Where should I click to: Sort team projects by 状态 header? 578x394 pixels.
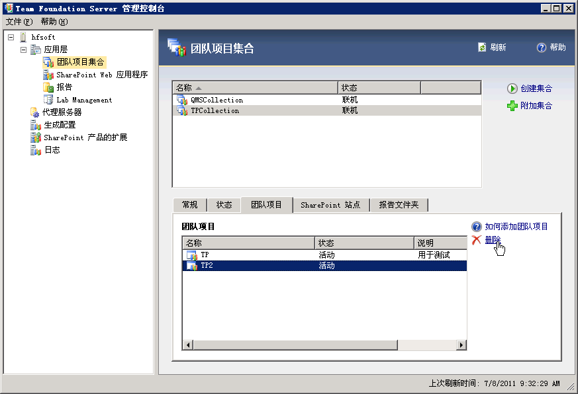(x=365, y=243)
